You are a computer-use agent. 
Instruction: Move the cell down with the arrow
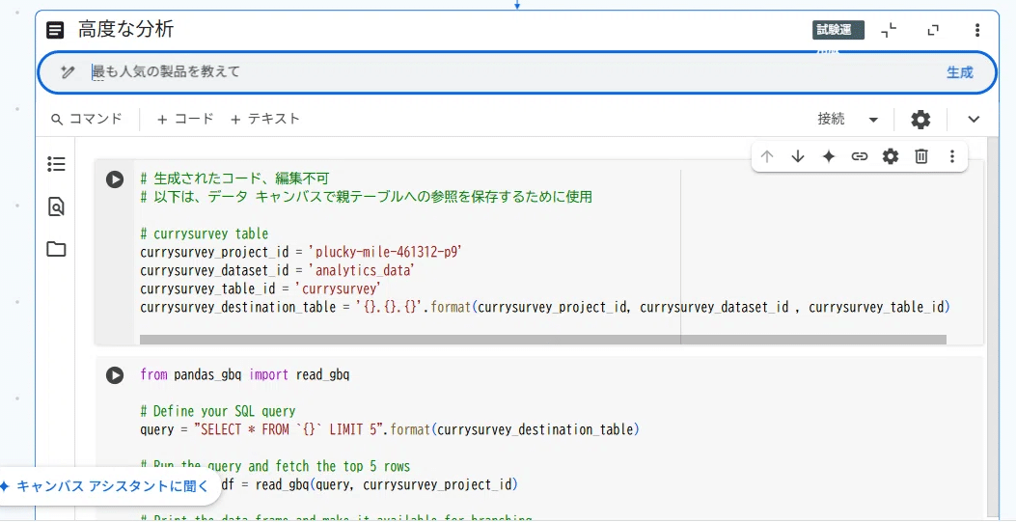798,156
